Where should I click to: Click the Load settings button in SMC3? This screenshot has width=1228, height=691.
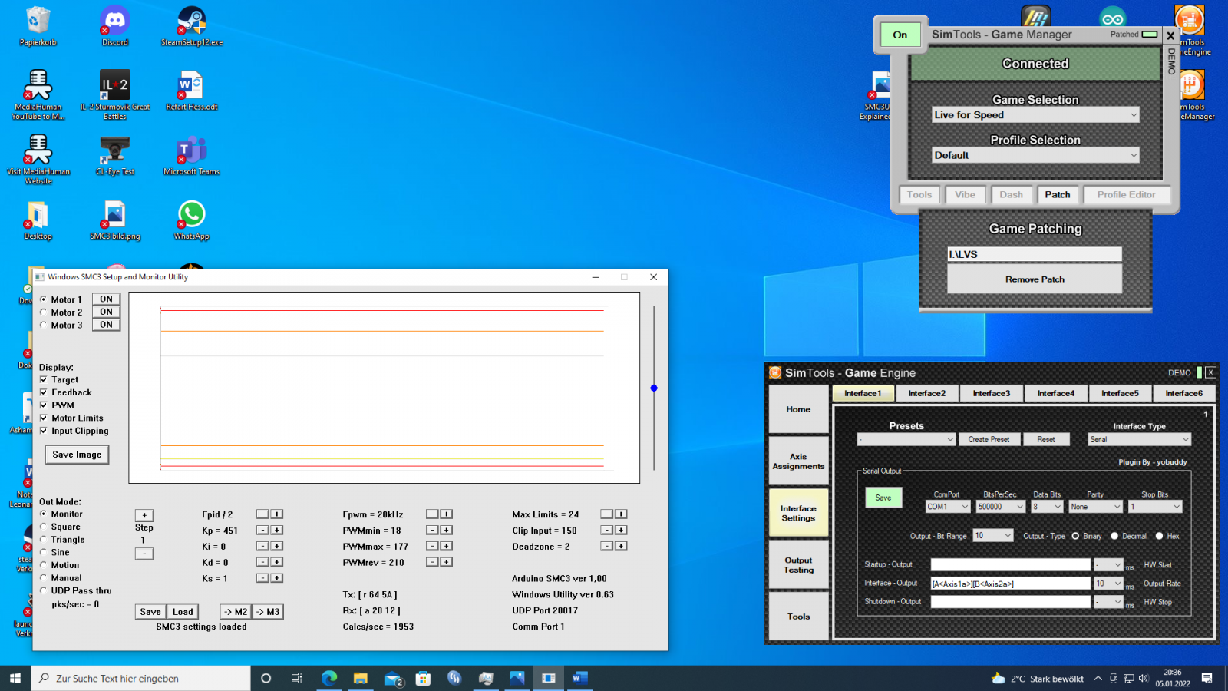(183, 612)
